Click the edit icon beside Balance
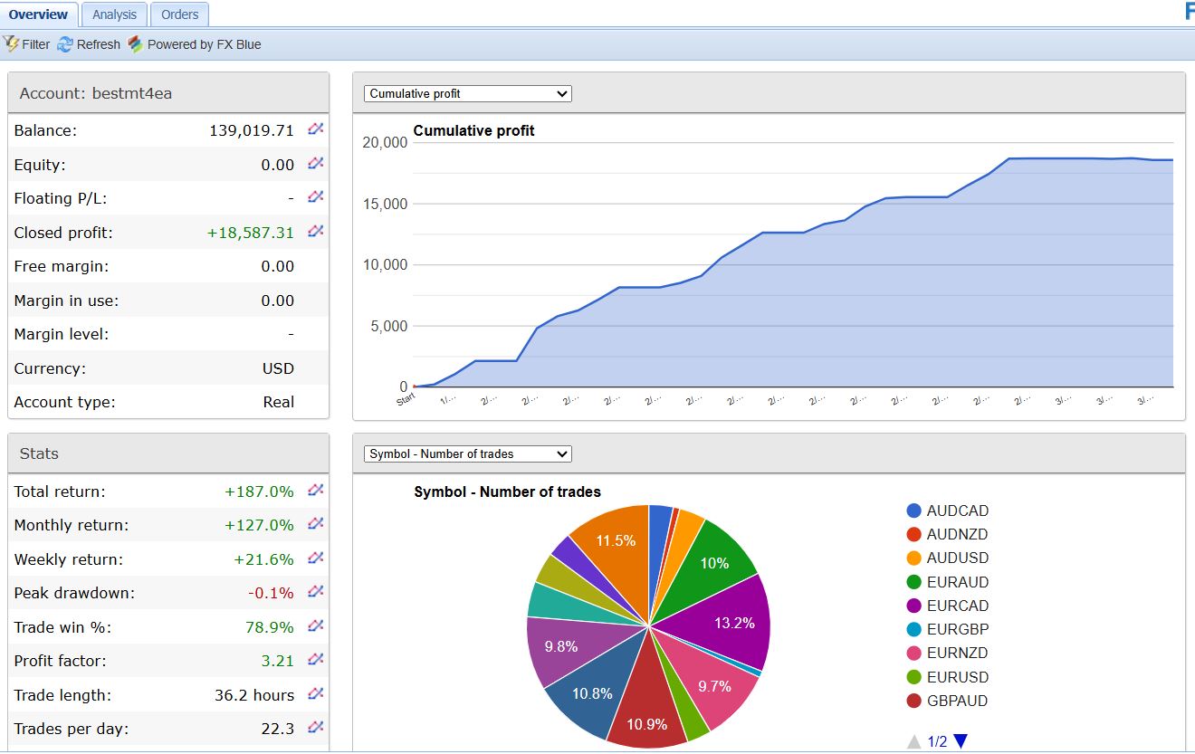Image resolution: width=1195 pixels, height=754 pixels. click(x=315, y=129)
